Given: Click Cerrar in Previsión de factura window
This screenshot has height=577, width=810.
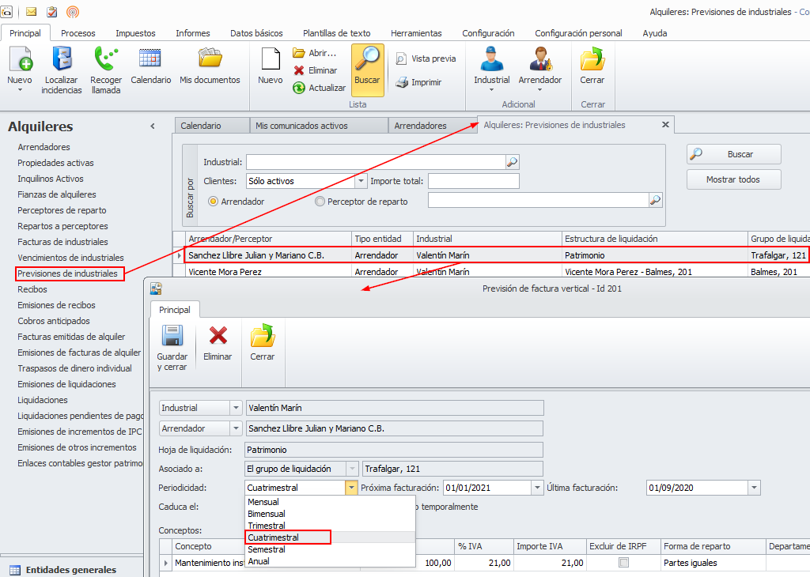Looking at the screenshot, I should [x=263, y=341].
